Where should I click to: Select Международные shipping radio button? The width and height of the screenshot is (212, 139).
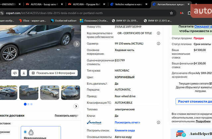[x=25, y=132]
